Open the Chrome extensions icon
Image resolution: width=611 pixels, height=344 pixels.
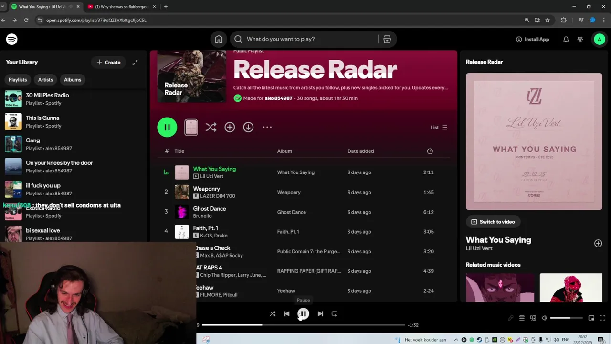click(564, 20)
